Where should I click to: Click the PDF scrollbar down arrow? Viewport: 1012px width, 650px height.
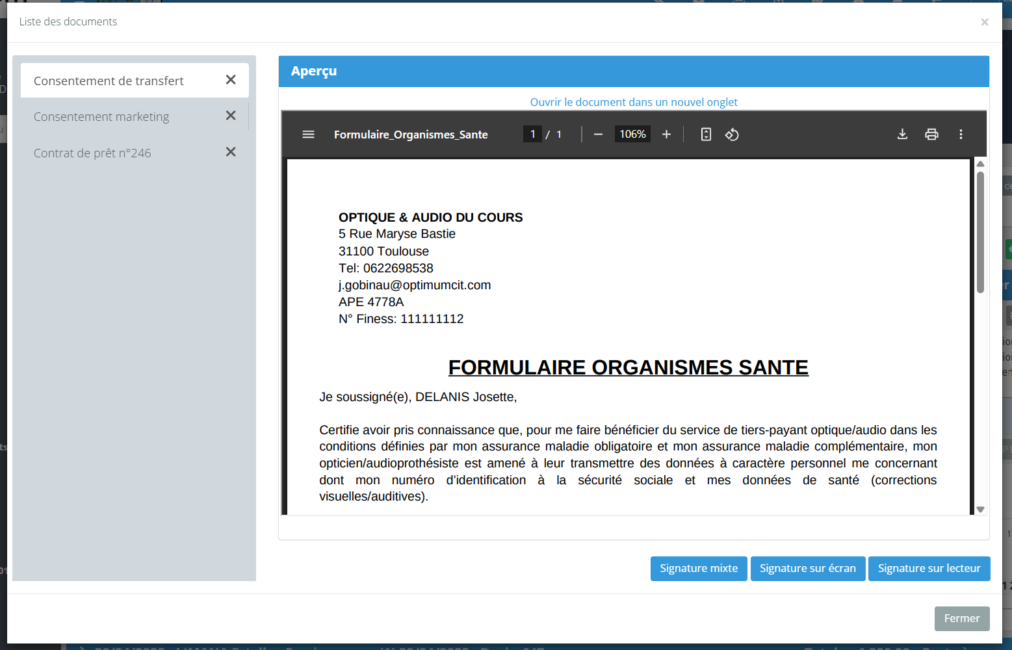coord(980,510)
